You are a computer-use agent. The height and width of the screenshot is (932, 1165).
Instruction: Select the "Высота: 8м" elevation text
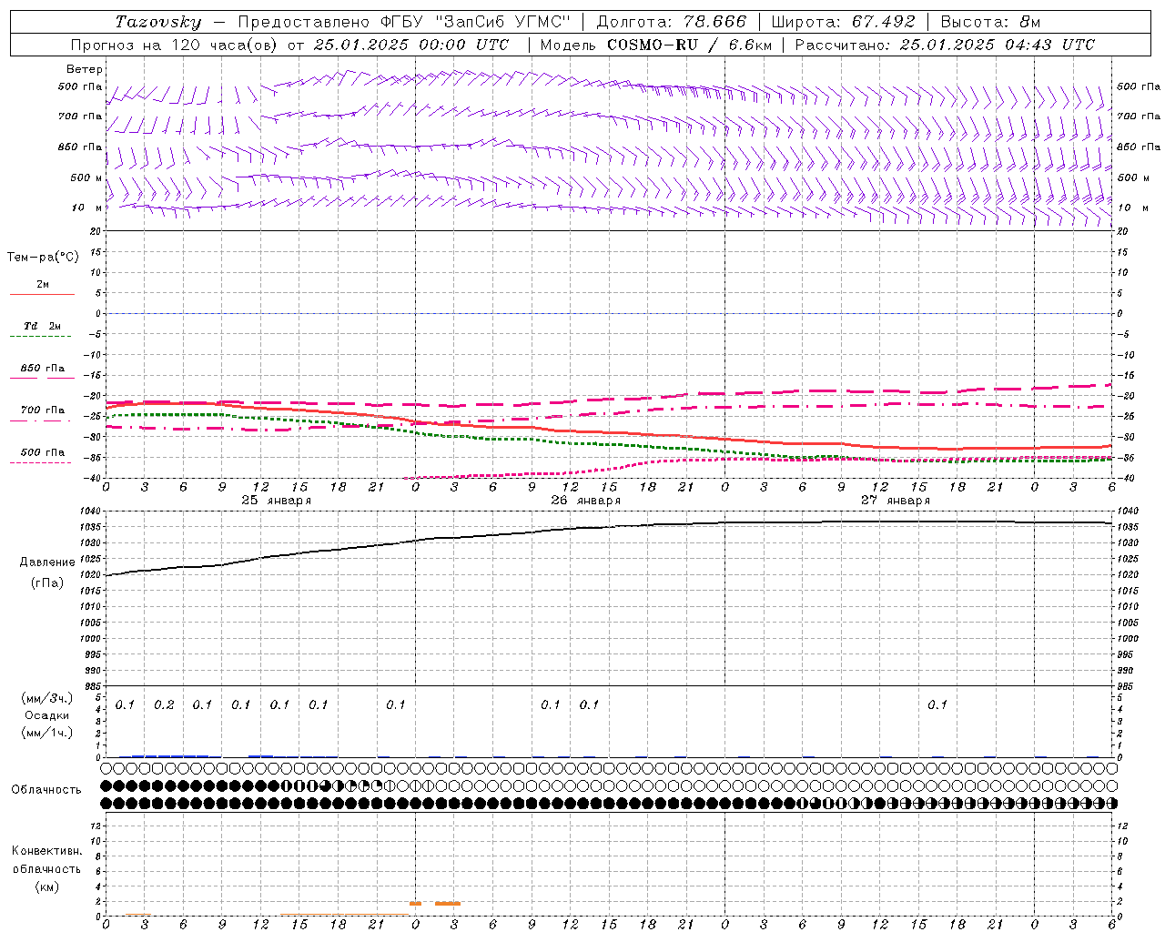pyautogui.click(x=990, y=22)
